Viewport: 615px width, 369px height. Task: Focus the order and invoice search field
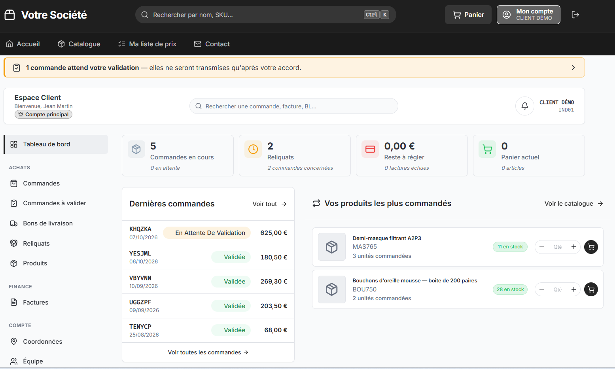tap(294, 106)
